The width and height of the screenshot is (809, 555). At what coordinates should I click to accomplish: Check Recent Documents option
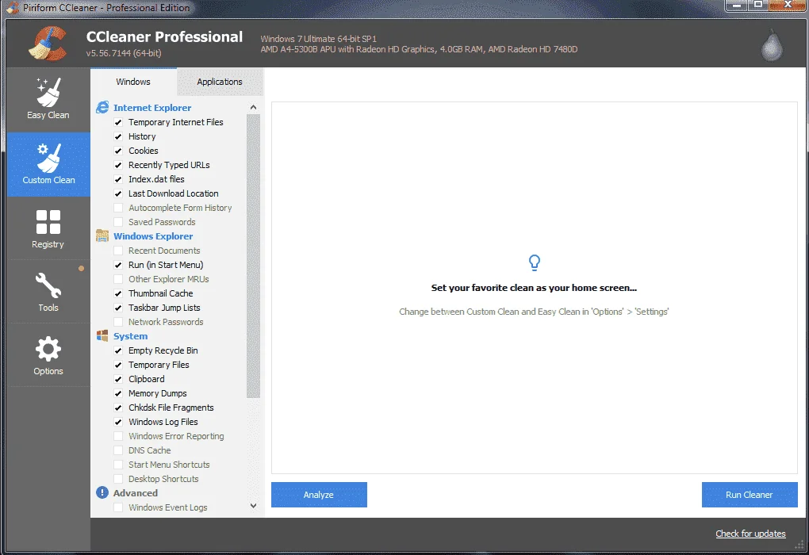[118, 251]
